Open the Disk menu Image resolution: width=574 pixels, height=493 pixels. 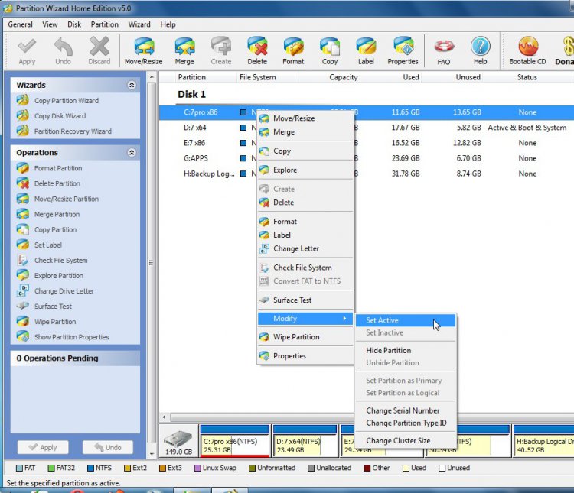[x=74, y=24]
